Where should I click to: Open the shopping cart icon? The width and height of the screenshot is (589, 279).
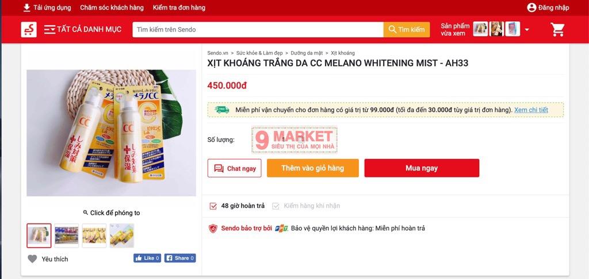pyautogui.click(x=557, y=29)
